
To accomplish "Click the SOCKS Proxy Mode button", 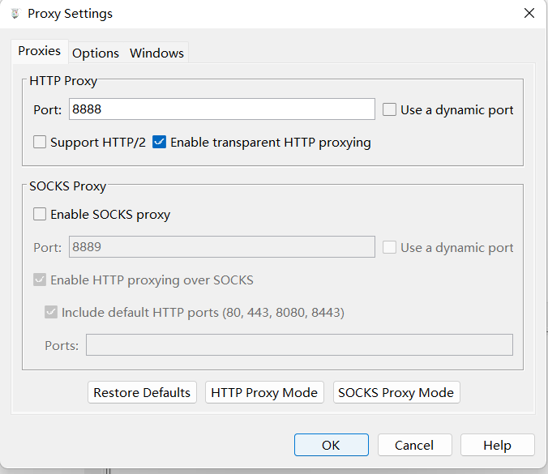I will pos(396,392).
